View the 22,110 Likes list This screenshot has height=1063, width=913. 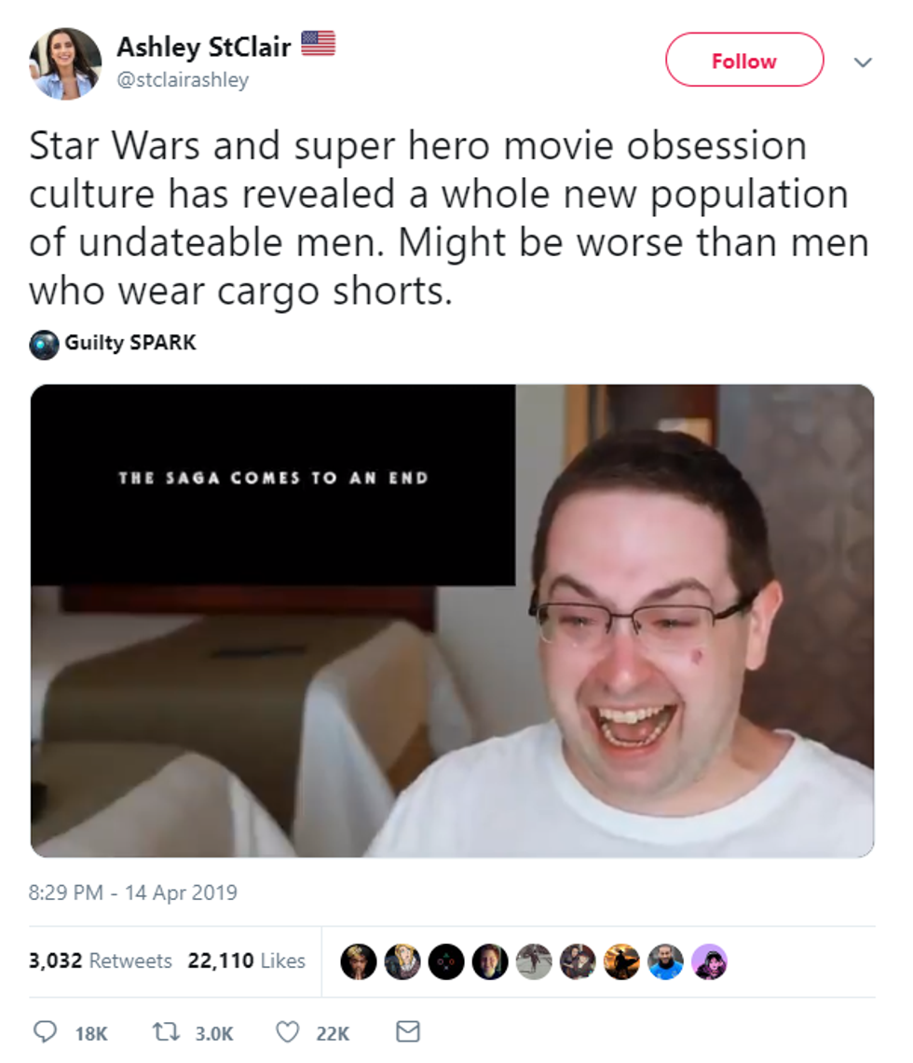tap(246, 961)
